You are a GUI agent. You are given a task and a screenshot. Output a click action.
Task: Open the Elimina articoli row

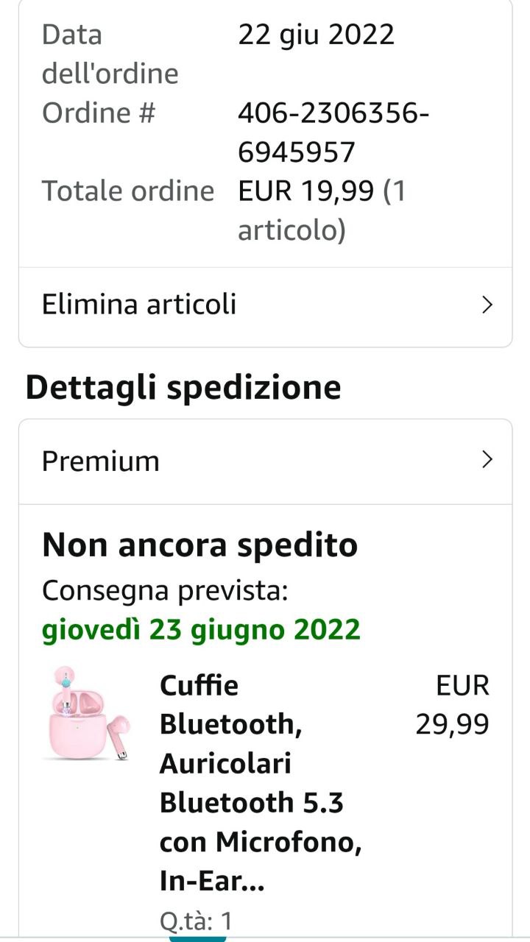tap(140, 305)
